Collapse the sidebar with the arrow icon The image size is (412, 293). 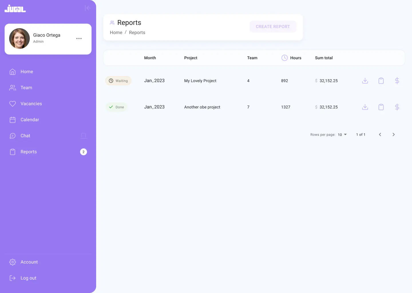(88, 8)
